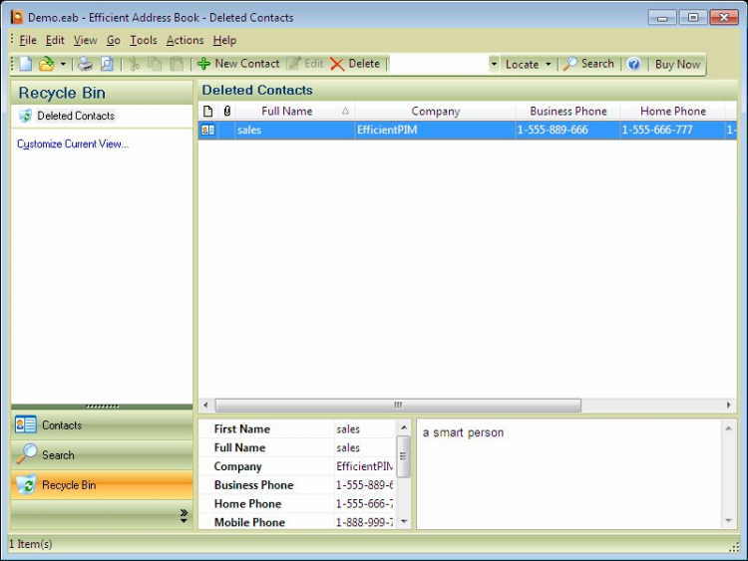Image resolution: width=748 pixels, height=561 pixels.
Task: Click the application icon in title bar
Action: coord(17,18)
